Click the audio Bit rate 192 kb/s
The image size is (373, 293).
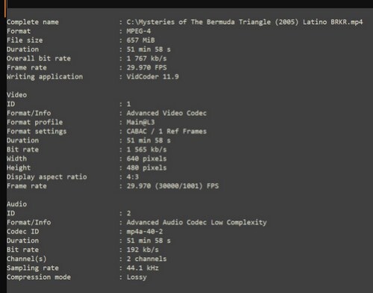(x=142, y=250)
